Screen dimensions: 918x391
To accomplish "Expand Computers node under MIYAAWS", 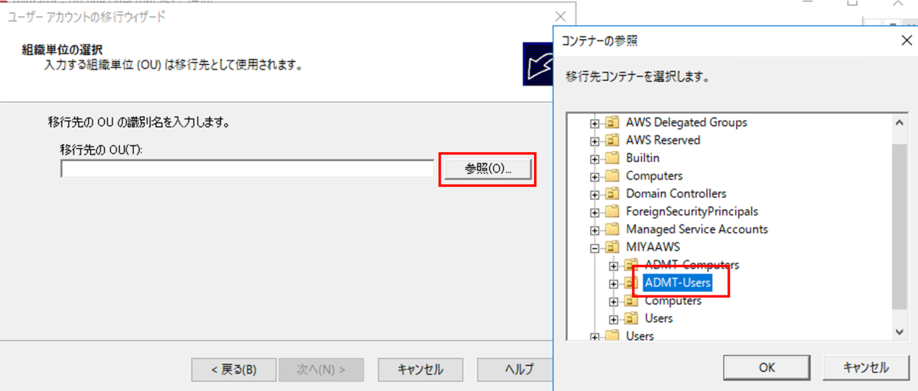I will [x=614, y=301].
